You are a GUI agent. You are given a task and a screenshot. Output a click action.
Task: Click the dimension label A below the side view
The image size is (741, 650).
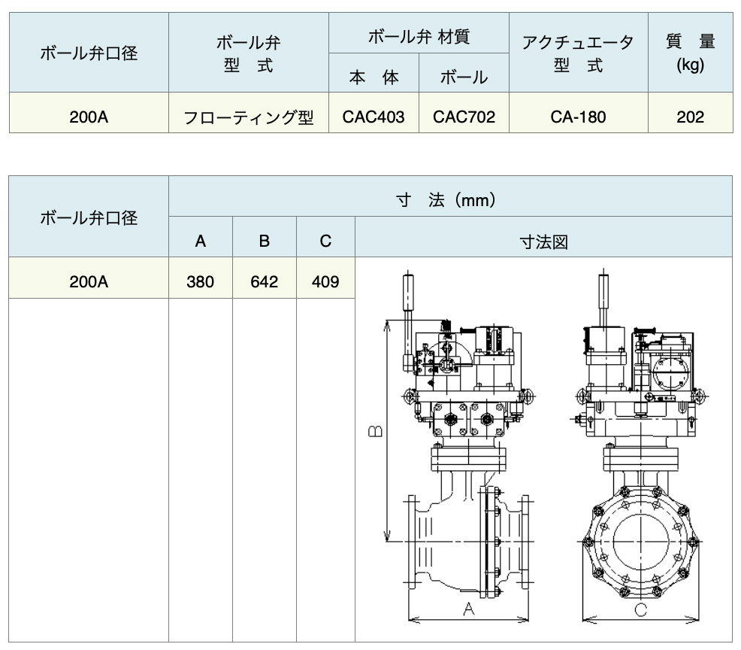[468, 609]
